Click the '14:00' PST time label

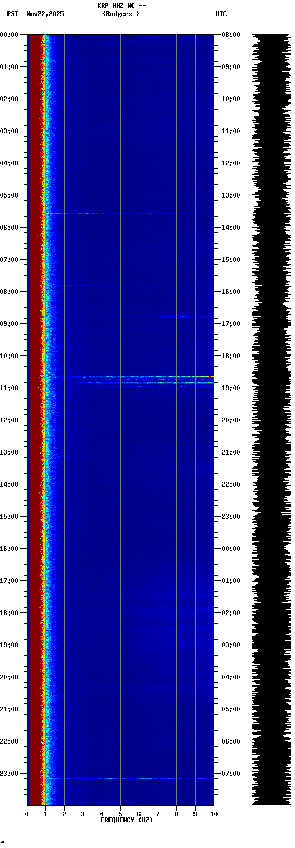9,484
